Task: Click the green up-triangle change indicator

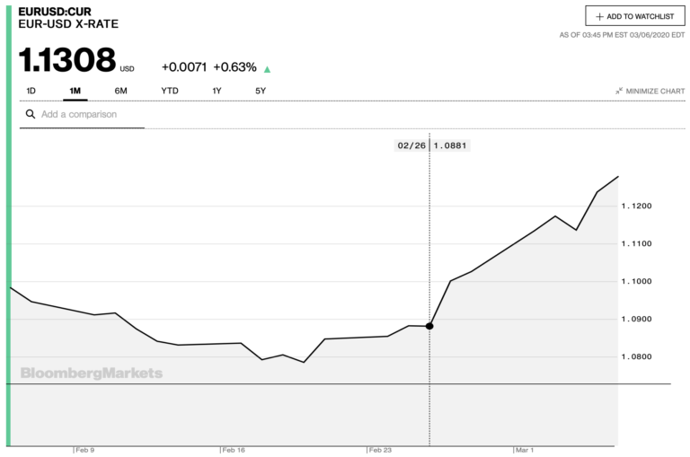Action: pyautogui.click(x=267, y=68)
